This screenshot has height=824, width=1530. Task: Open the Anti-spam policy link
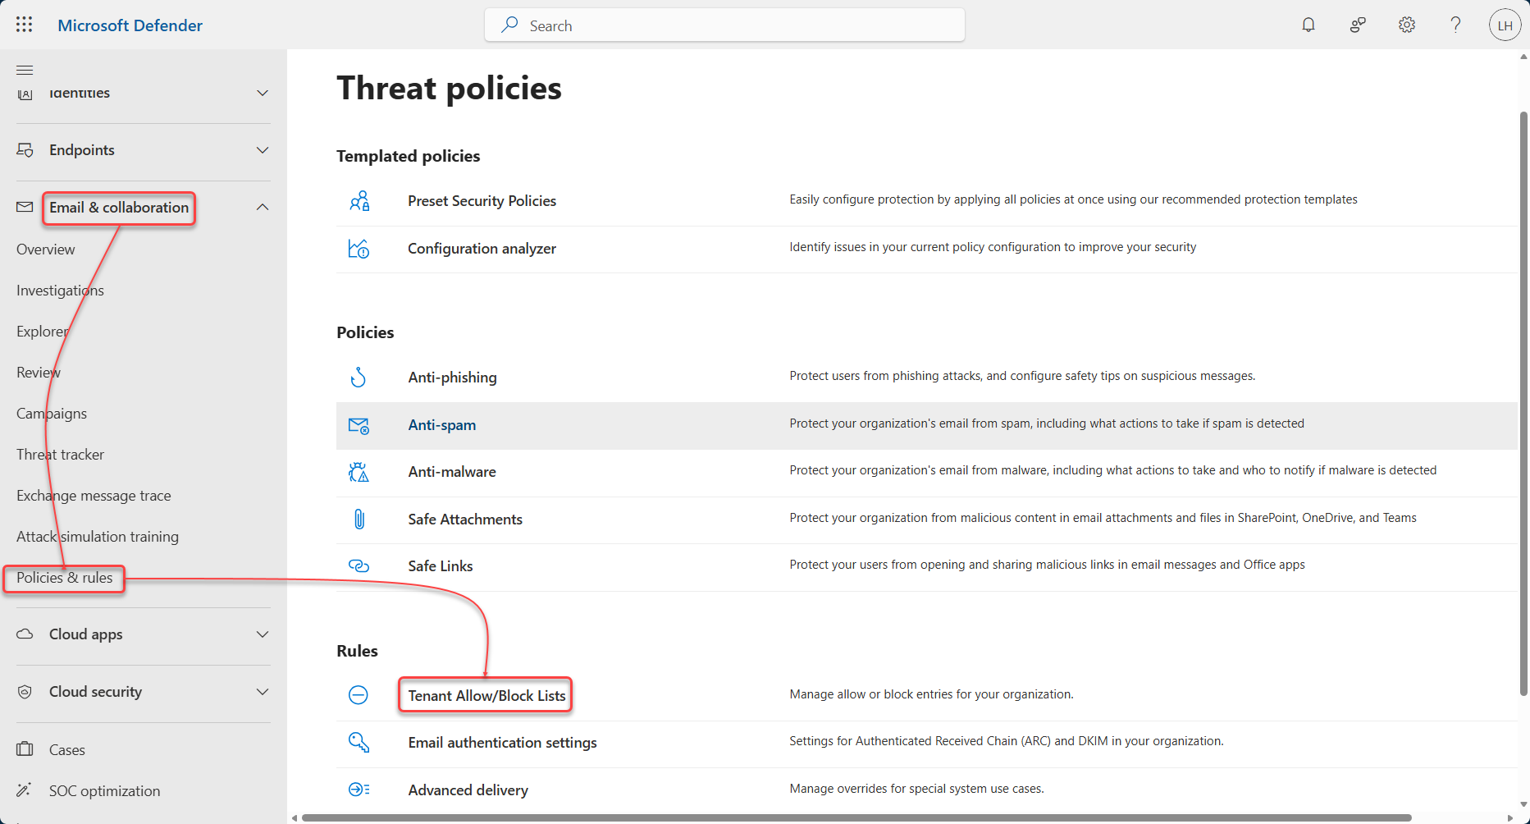tap(442, 425)
